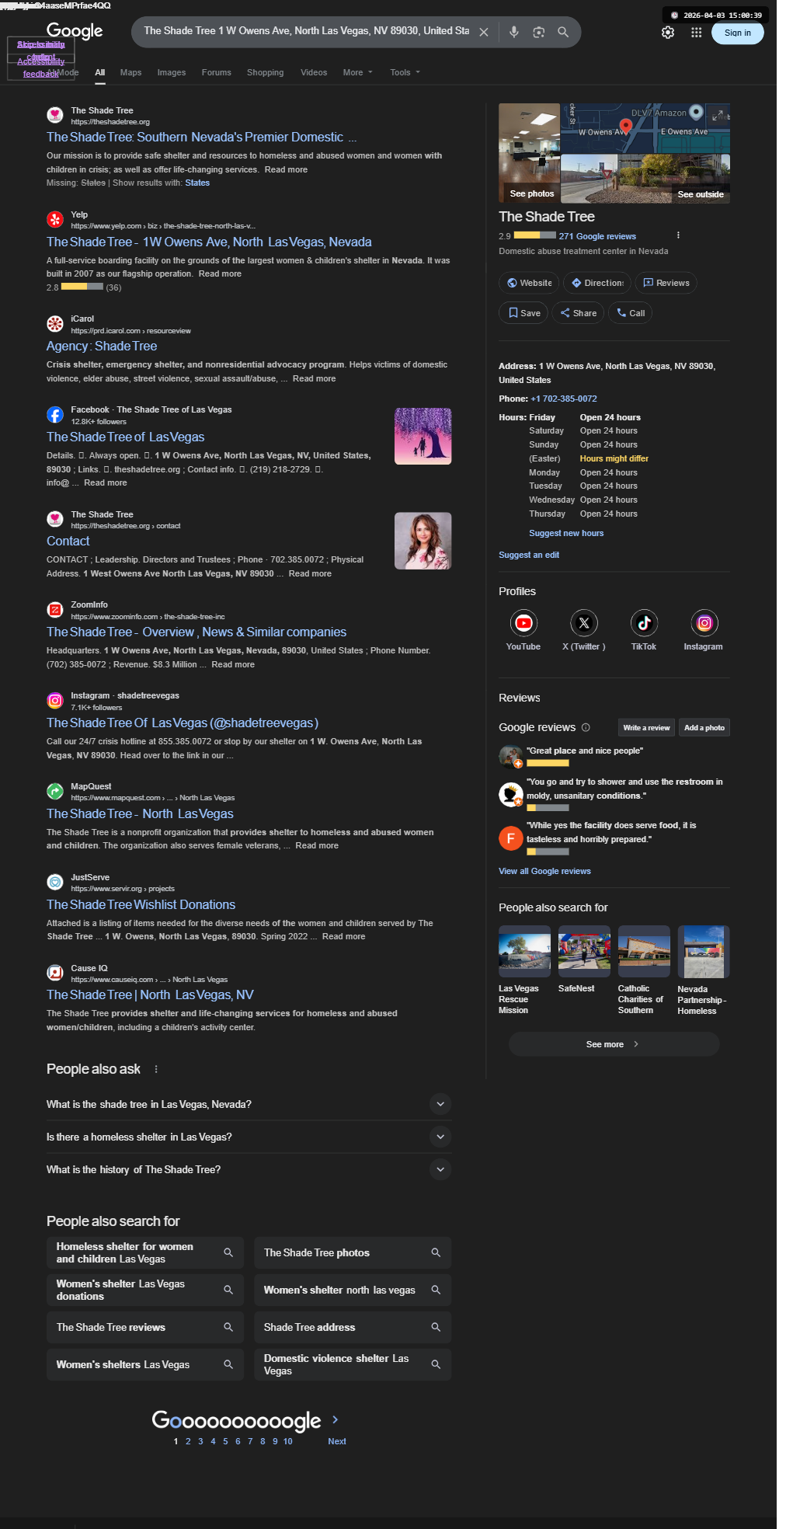Click See photos thumbnail

pos(529,153)
